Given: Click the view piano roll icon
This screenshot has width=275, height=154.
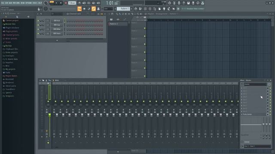Looking at the screenshot, I should 141,9.
